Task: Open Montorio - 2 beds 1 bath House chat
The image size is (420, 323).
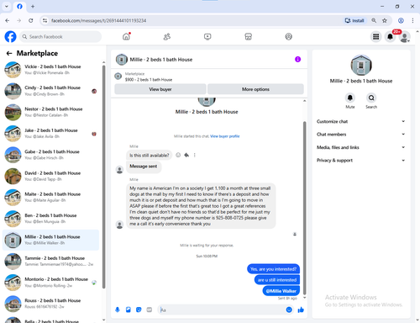Action: tap(50, 283)
